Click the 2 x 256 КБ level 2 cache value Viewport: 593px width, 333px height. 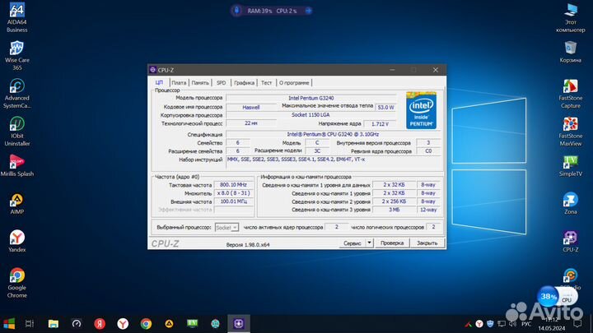tap(394, 201)
